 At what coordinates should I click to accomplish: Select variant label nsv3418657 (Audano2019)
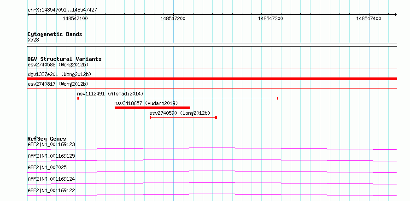click(146, 103)
